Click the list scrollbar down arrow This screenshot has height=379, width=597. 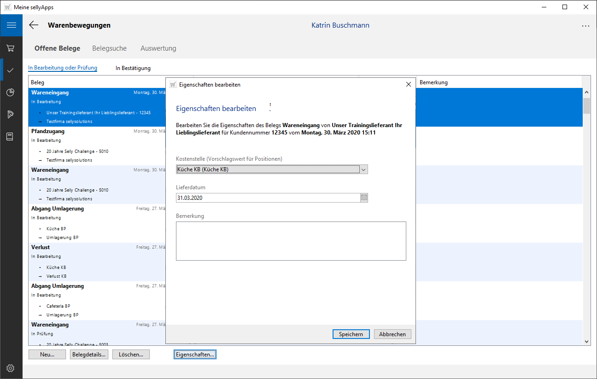(x=586, y=342)
